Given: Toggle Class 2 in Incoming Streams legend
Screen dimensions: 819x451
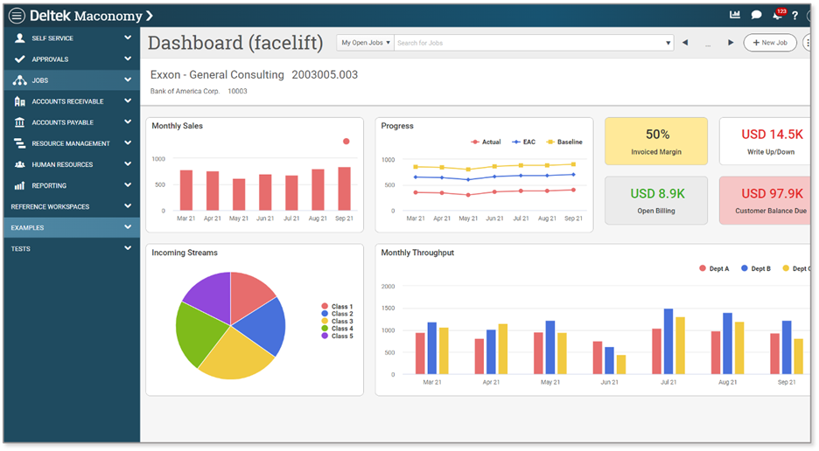Looking at the screenshot, I should [338, 314].
